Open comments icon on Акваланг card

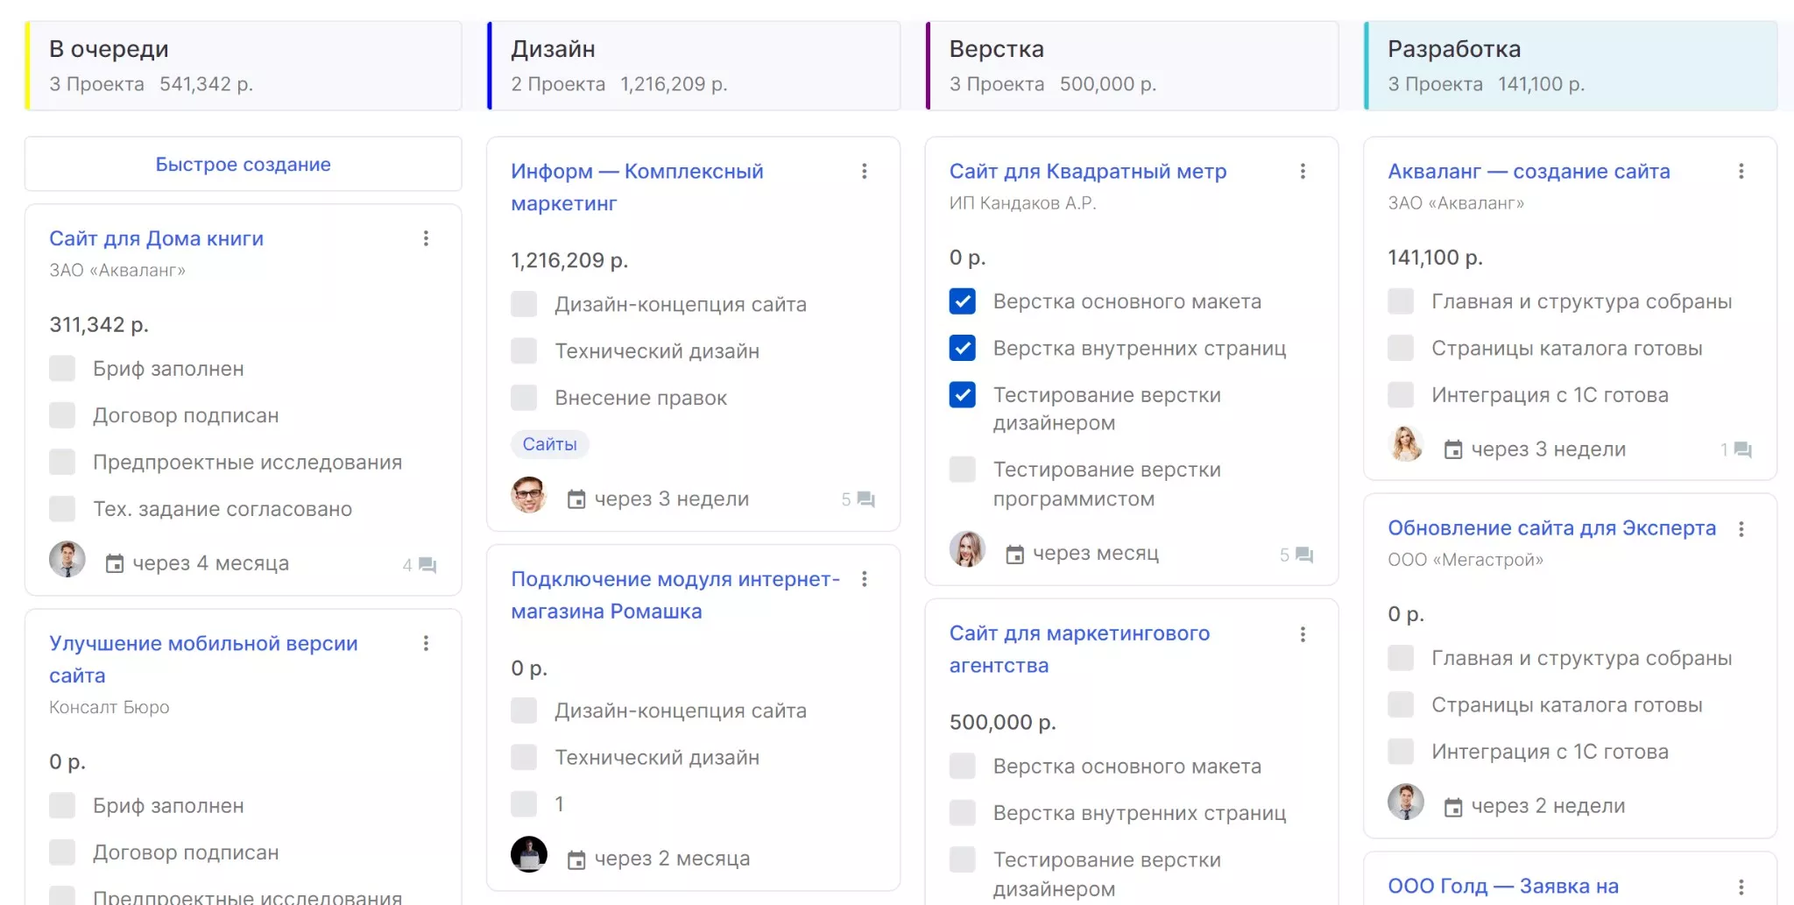click(1742, 450)
